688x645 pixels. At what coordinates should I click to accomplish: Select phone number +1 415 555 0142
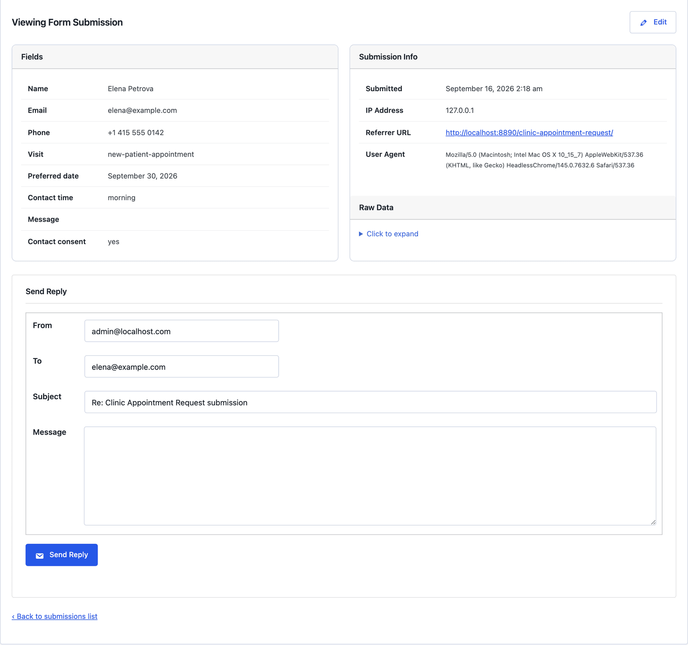click(135, 133)
